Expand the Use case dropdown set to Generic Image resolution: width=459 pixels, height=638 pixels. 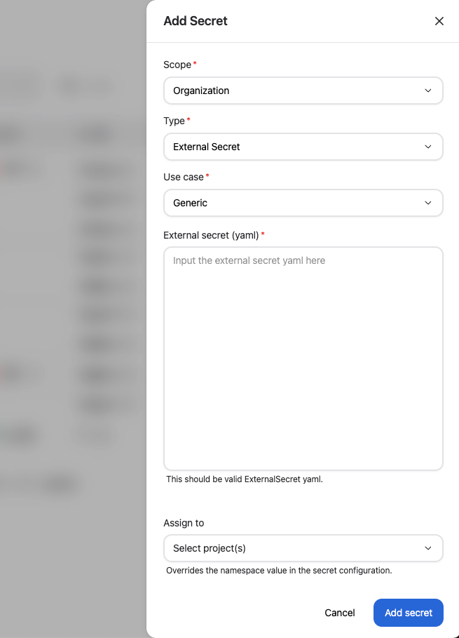pyautogui.click(x=303, y=203)
